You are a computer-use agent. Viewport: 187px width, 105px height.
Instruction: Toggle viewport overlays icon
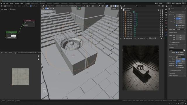point(107,6)
